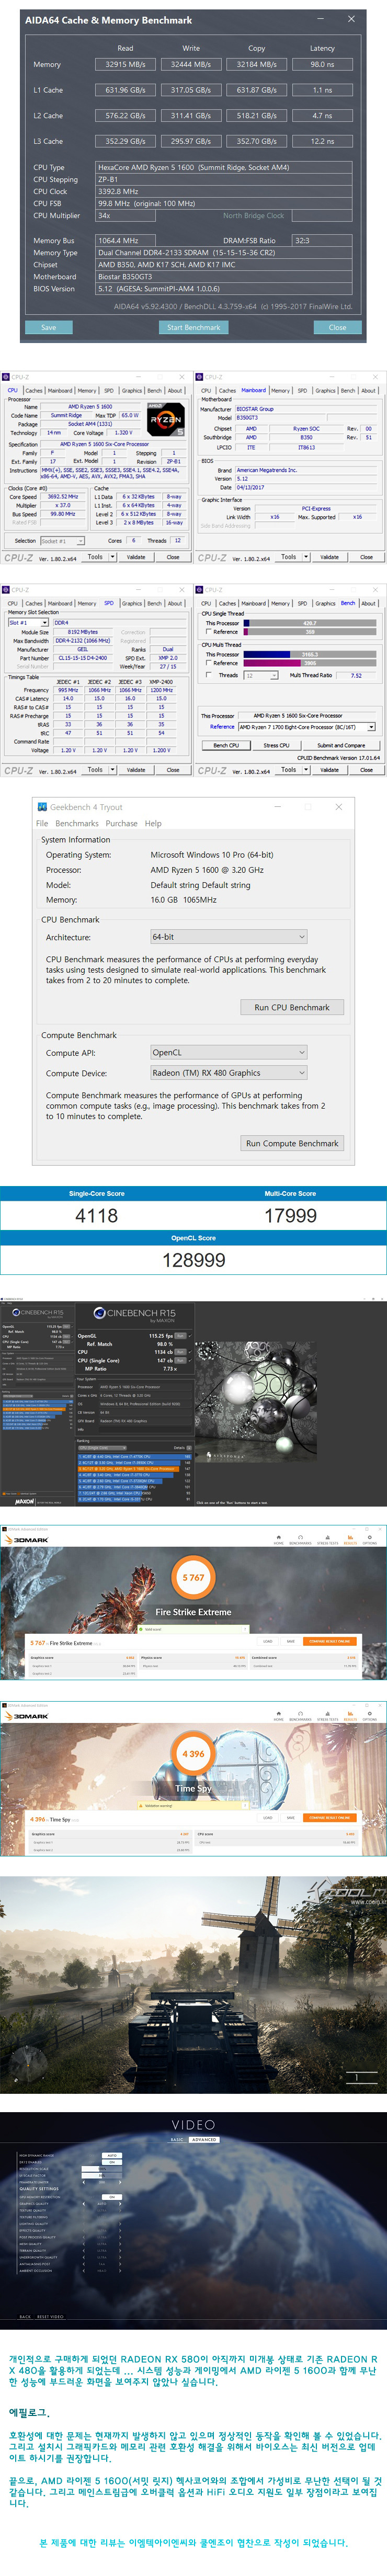Click the Geekbench 4 Tryout title bar icon
The width and height of the screenshot is (387, 2576).
pyautogui.click(x=41, y=806)
